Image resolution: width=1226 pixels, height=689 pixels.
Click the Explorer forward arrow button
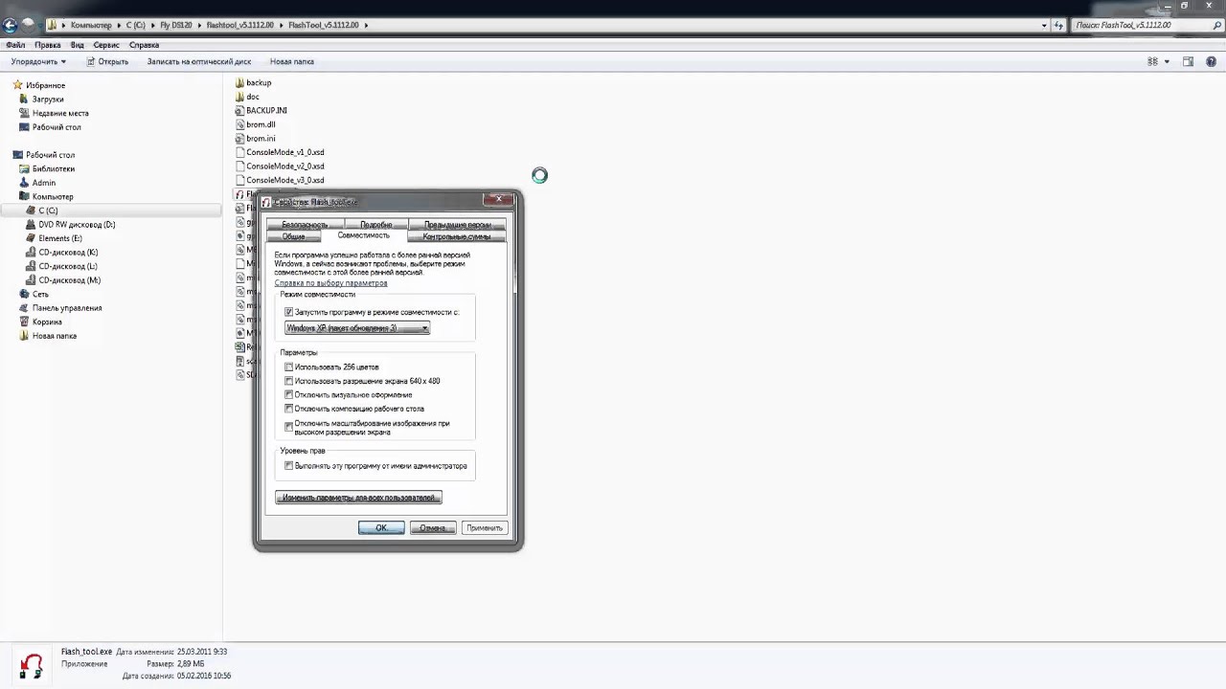tap(28, 25)
